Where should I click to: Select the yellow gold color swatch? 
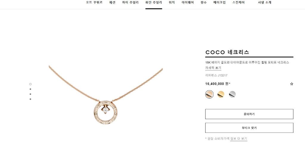click(x=221, y=94)
